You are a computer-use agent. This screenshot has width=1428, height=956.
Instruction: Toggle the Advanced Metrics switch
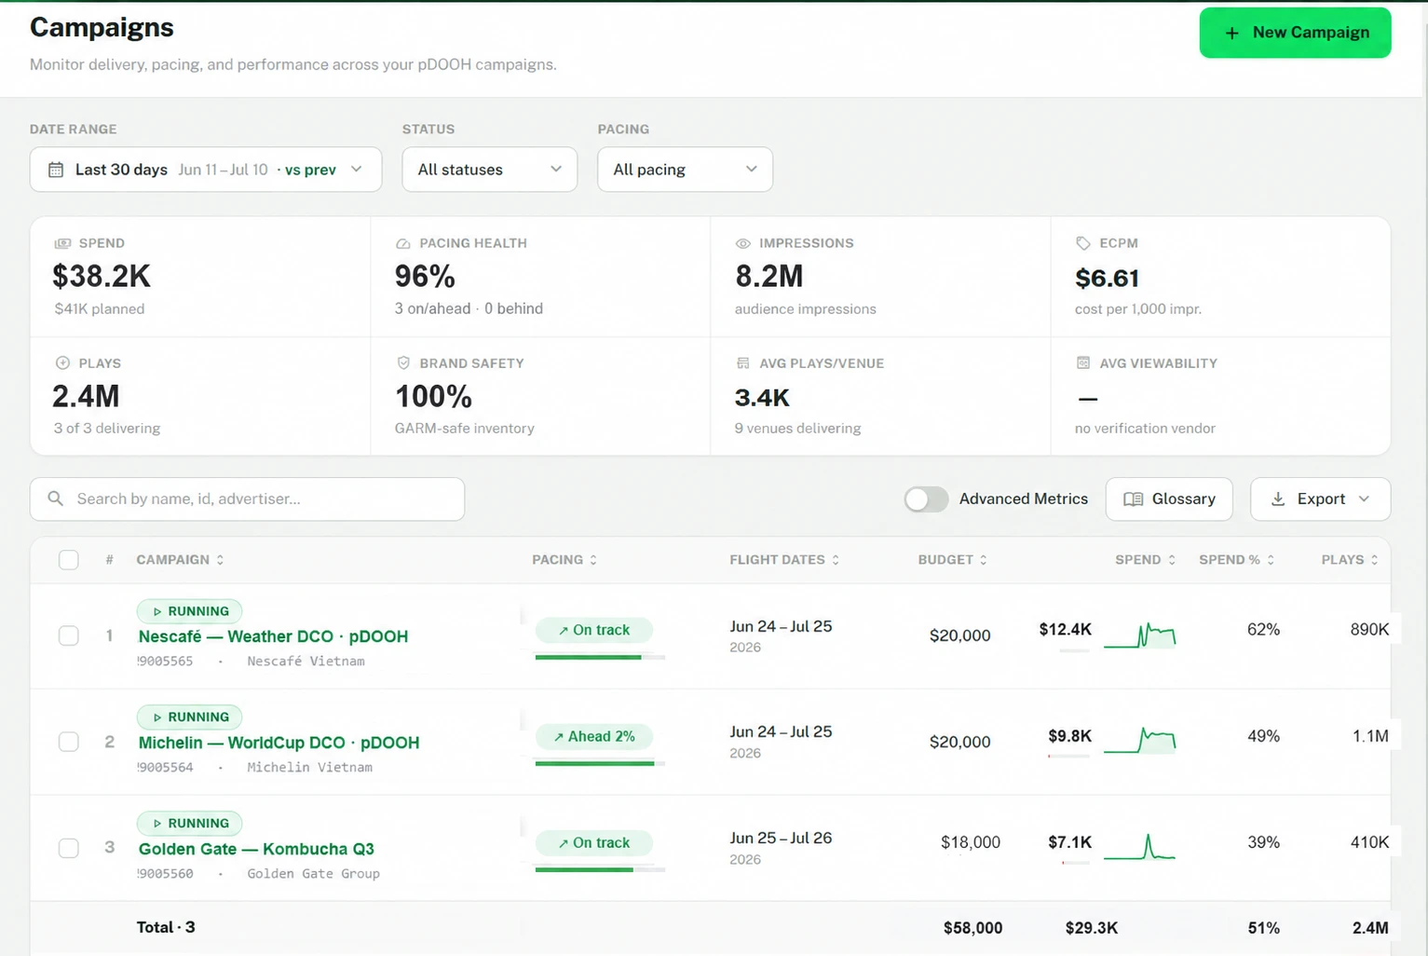[926, 499]
